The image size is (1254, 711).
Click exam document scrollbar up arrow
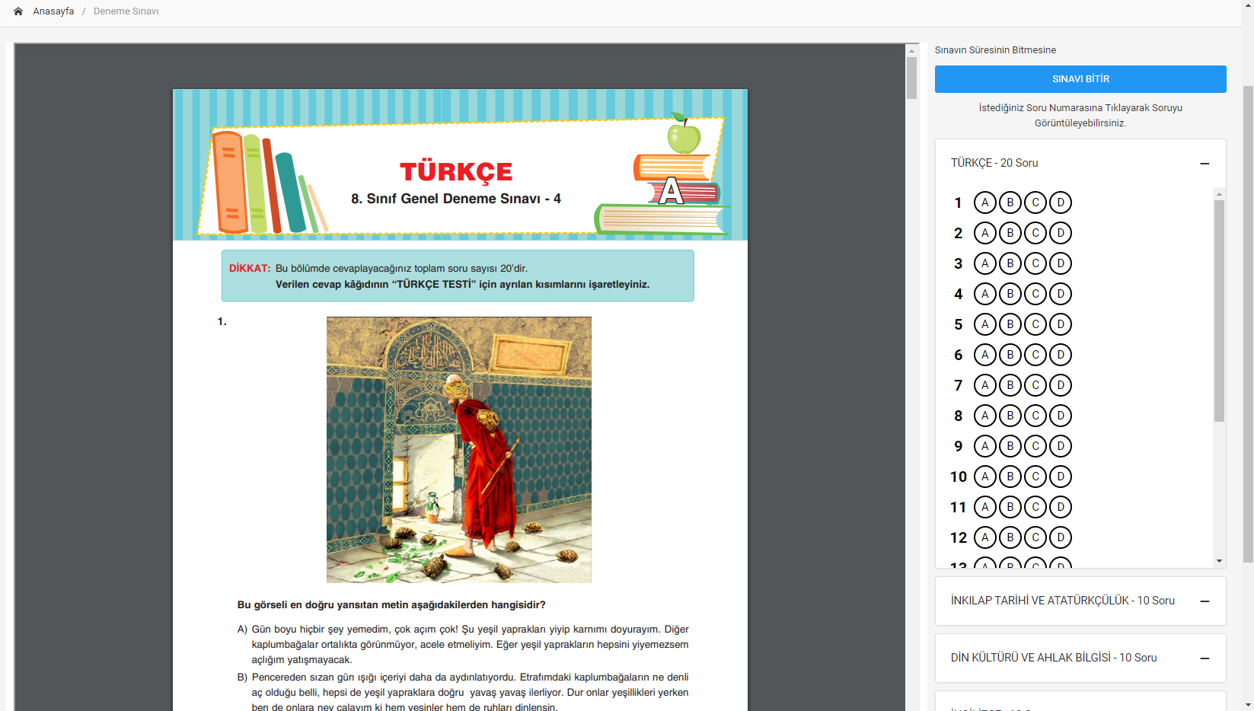pos(911,50)
